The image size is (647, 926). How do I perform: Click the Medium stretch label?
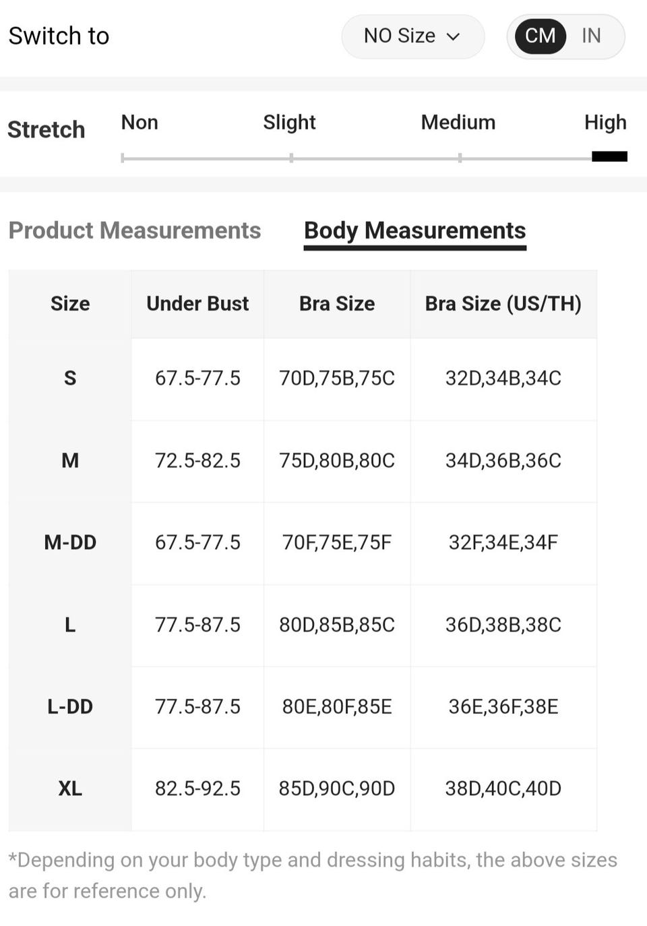(458, 123)
